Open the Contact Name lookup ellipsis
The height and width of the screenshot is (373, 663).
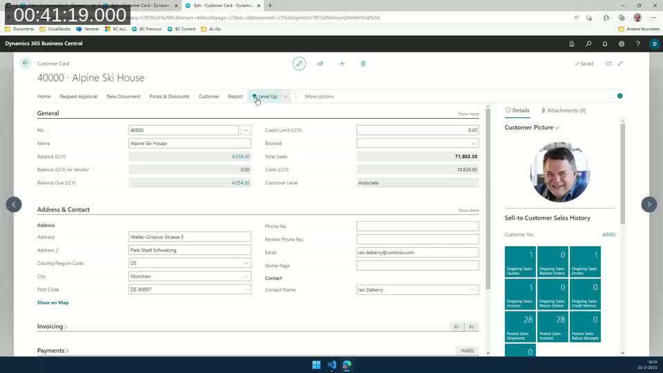[474, 289]
